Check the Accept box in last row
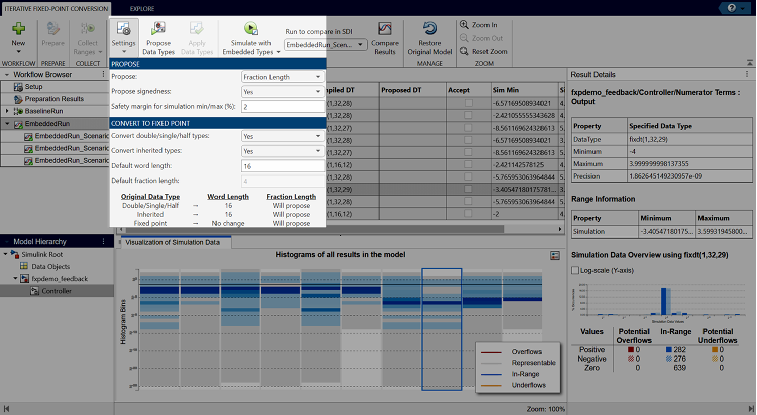 point(468,214)
